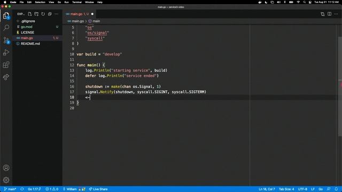The height and width of the screenshot is (192, 342).
Task: Open the Window menu
Action: (89, 2)
